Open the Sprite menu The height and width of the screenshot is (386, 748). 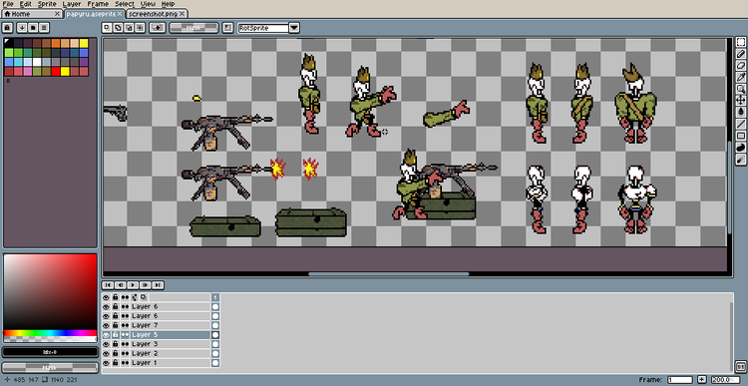click(47, 4)
